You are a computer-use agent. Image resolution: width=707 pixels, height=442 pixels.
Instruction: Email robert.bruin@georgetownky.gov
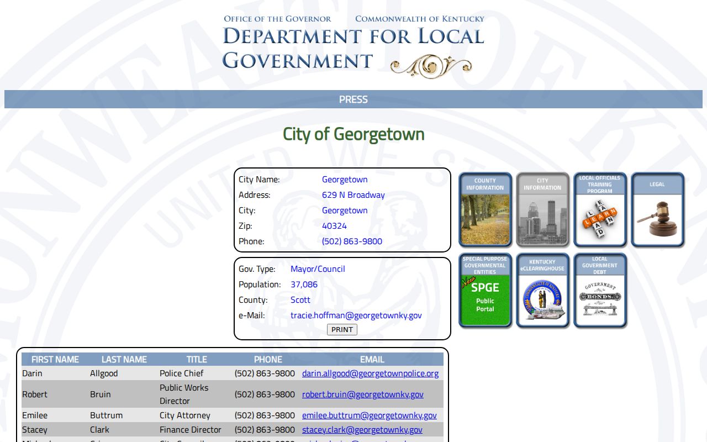coord(363,394)
